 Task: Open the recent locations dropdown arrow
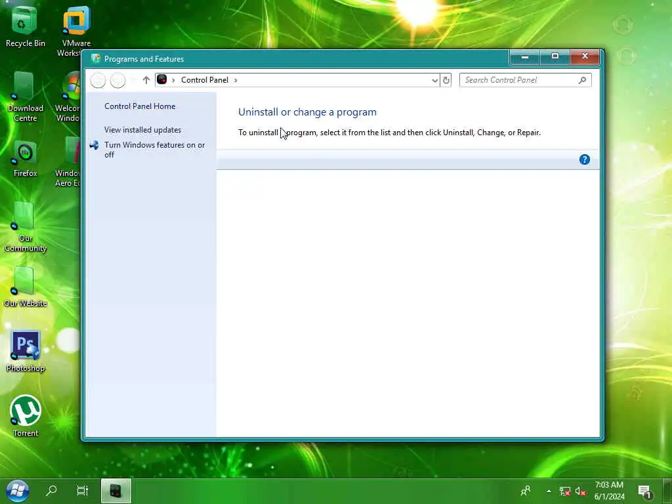click(x=133, y=80)
